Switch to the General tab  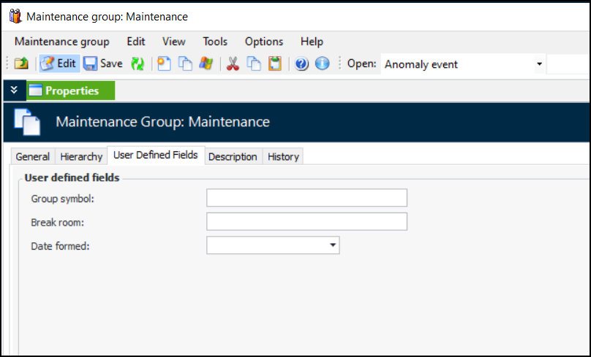(x=33, y=157)
